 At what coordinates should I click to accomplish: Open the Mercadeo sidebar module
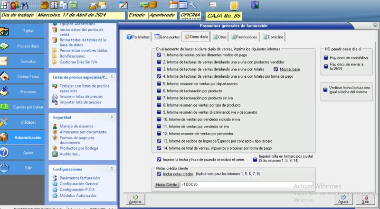(x=28, y=91)
